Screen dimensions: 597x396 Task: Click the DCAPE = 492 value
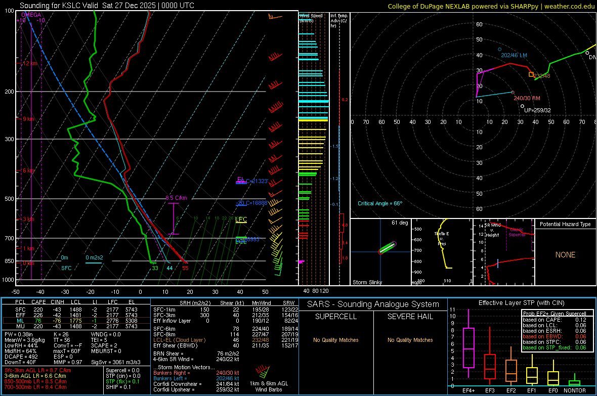[x=21, y=357]
